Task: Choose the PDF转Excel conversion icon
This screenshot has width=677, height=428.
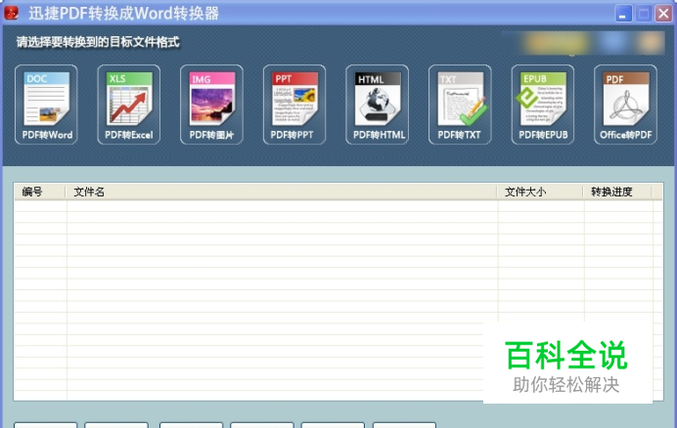Action: (129, 105)
